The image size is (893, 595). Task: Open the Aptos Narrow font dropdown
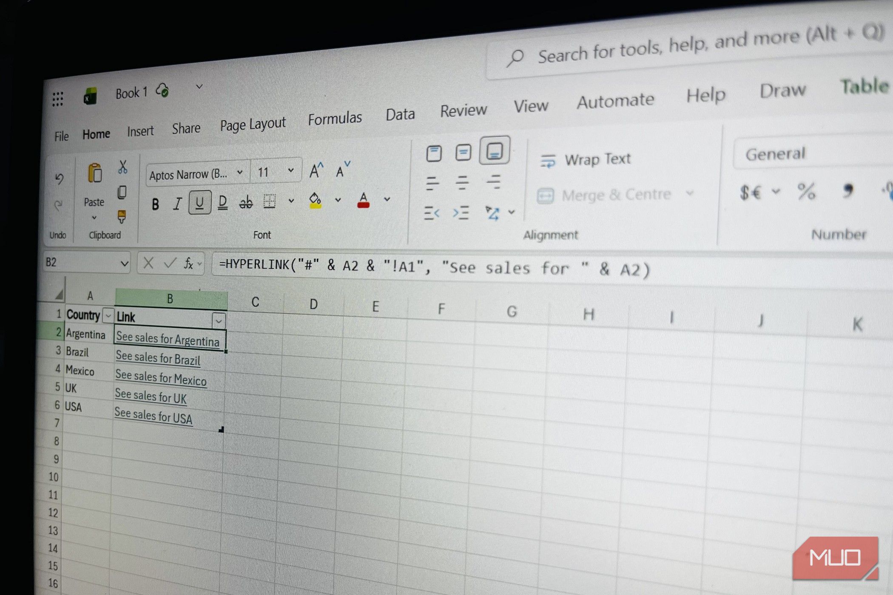coord(240,173)
